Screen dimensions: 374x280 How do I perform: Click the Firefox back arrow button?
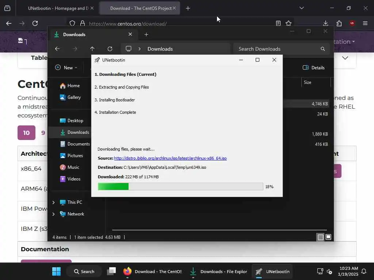pyautogui.click(x=9, y=23)
